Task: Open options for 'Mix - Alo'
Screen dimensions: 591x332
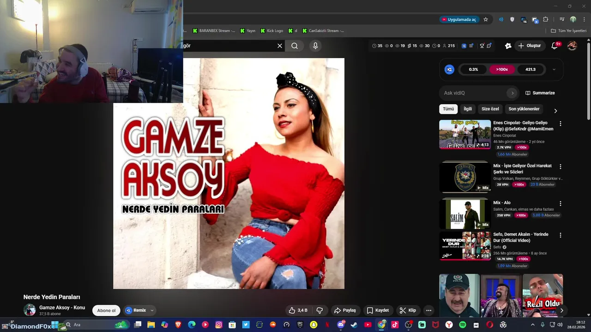Action: [x=561, y=203]
